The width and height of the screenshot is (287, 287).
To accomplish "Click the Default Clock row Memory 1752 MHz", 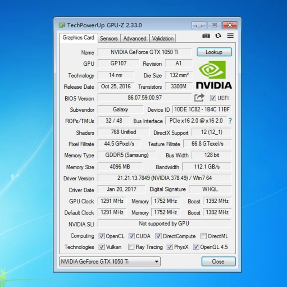I will 165,212.
